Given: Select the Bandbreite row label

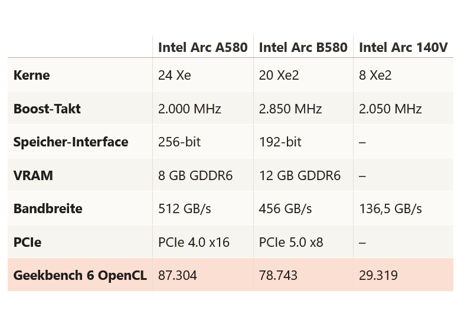Looking at the screenshot, I should point(48,208).
